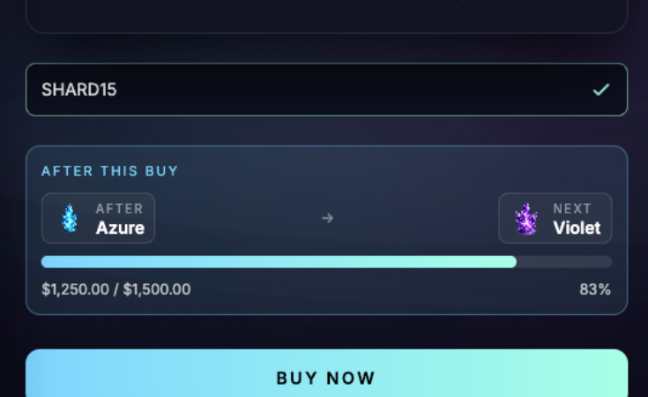Viewport: 648px width, 397px height.
Task: Click the slash between the two dollar amounts
Action: (116, 289)
